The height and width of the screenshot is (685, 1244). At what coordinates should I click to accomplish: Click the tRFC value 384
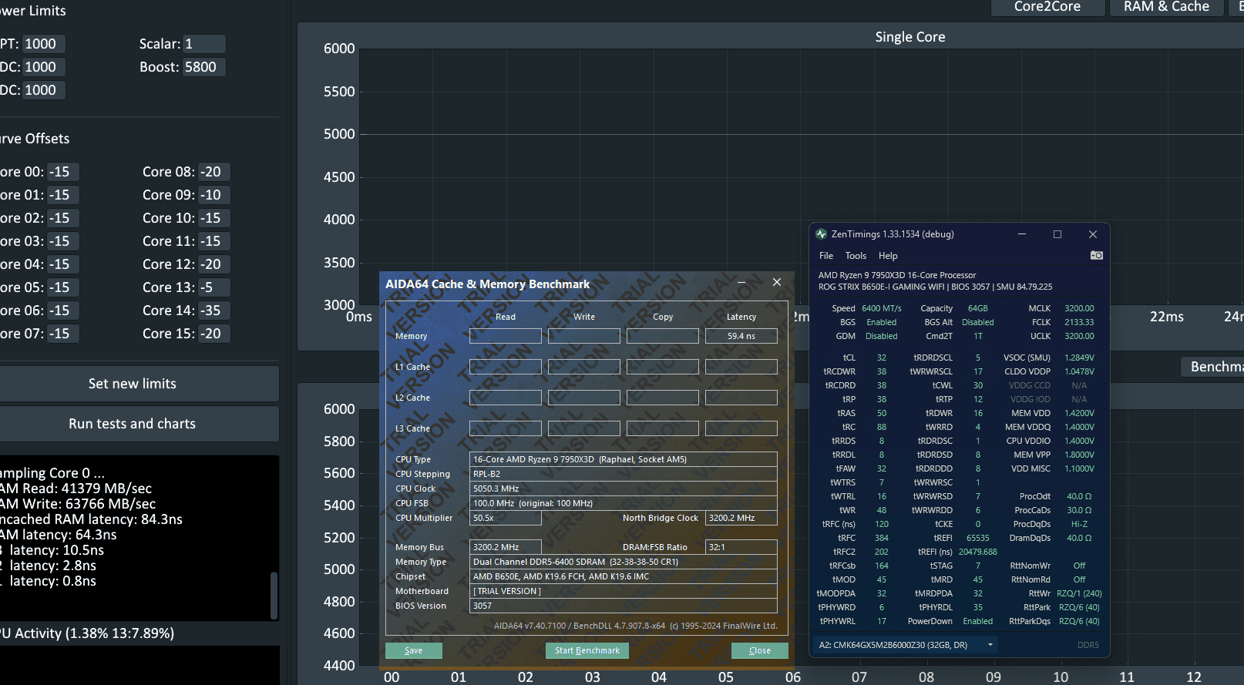pos(882,538)
